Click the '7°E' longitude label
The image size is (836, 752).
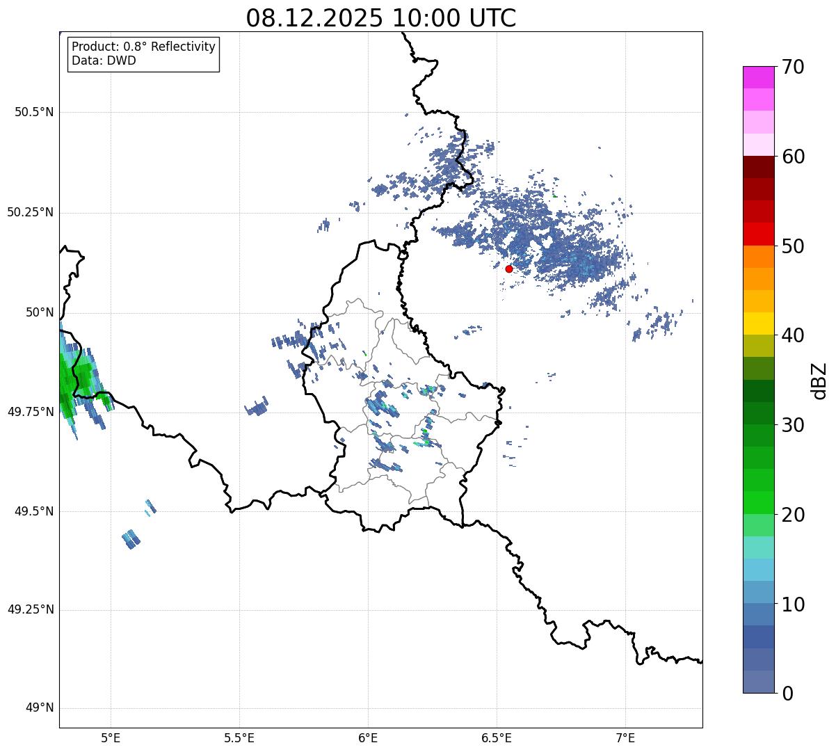[x=625, y=737]
